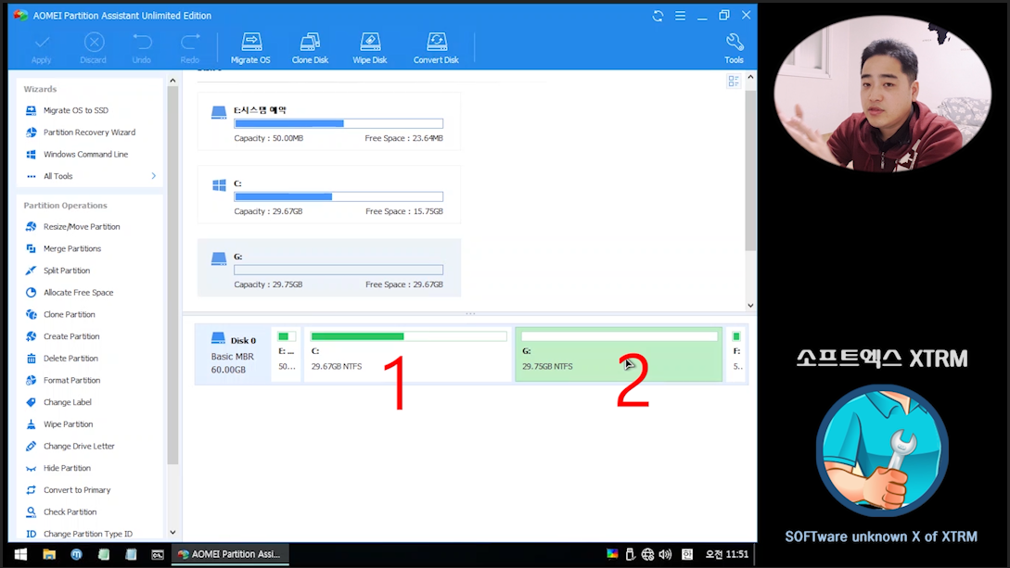Click the USB device tray icon
The image size is (1010, 568).
tap(630, 554)
